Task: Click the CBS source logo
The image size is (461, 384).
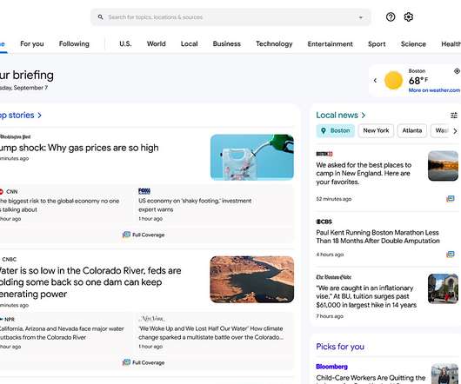Action: [x=324, y=222]
